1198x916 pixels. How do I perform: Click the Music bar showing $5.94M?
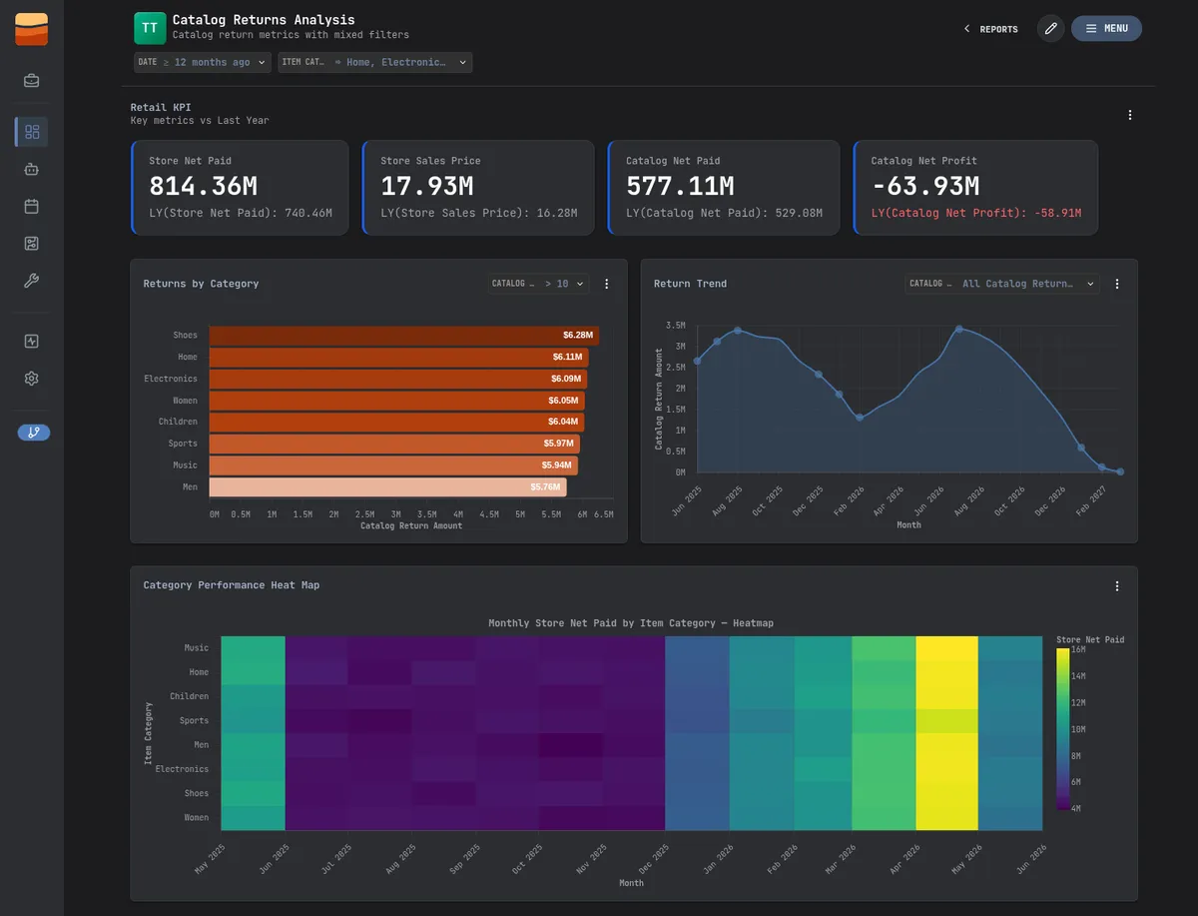pyautogui.click(x=393, y=465)
